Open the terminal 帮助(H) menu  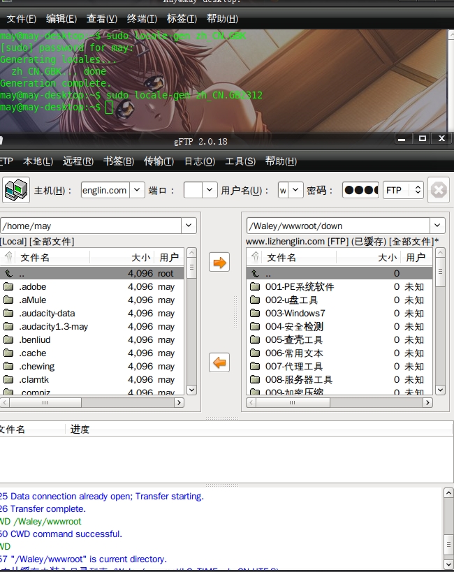[x=222, y=19]
